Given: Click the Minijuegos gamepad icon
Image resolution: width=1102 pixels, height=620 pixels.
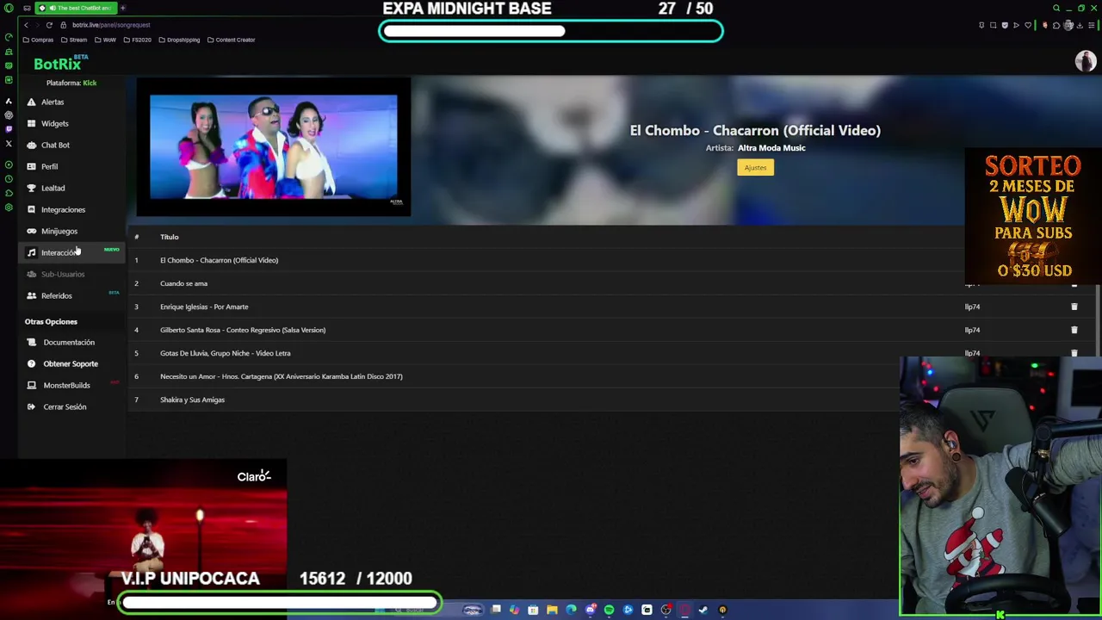Looking at the screenshot, I should click(x=32, y=231).
